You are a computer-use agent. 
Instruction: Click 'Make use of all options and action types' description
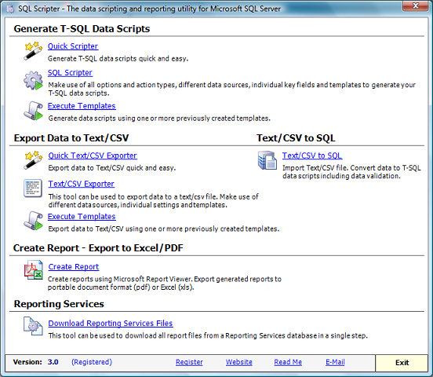tap(231, 89)
